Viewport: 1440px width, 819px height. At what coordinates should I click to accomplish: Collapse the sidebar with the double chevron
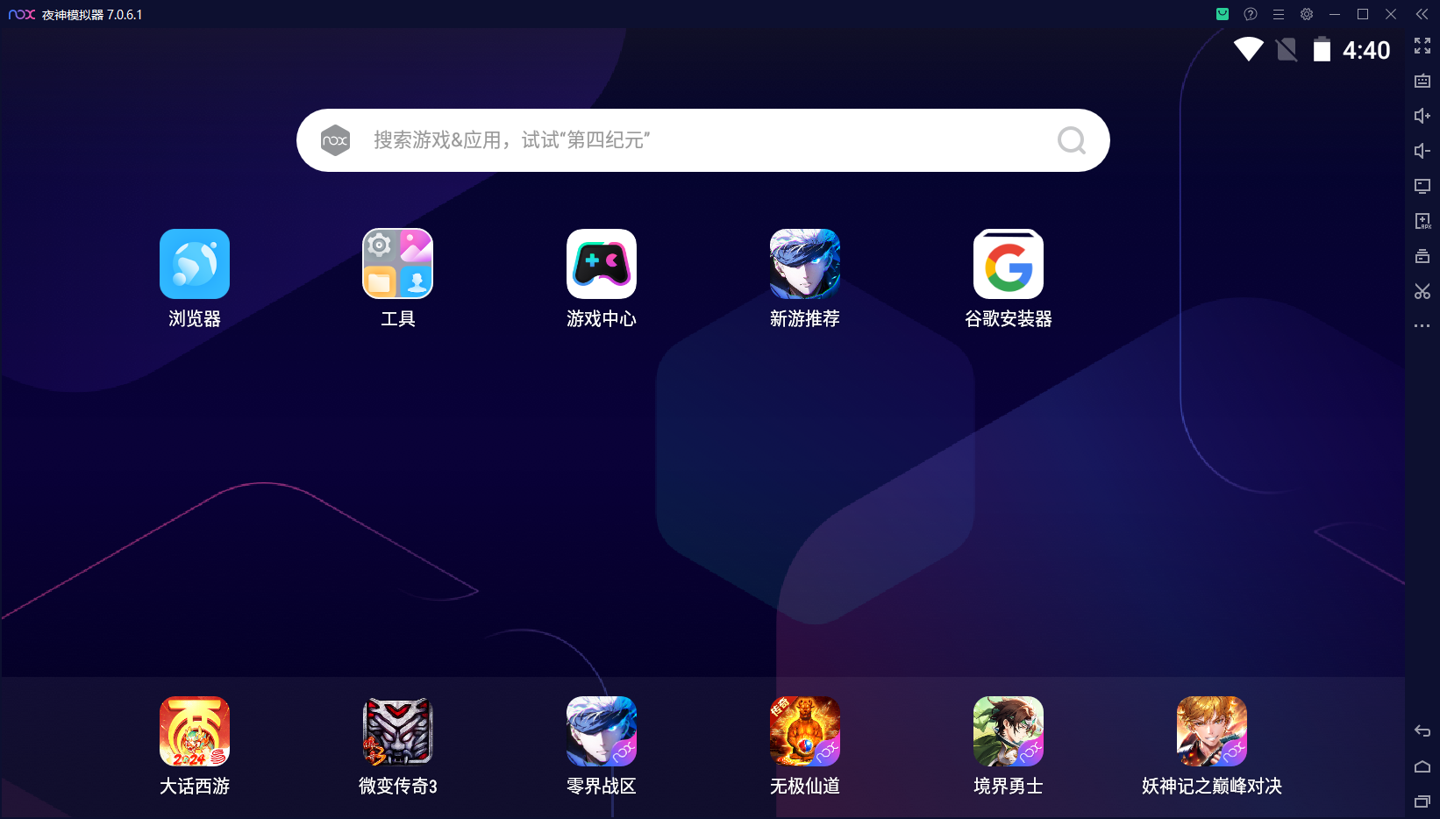(x=1422, y=14)
